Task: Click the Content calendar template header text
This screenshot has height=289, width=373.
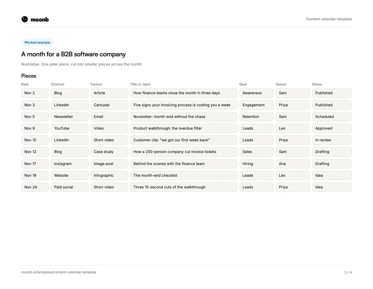Action: 329,19
